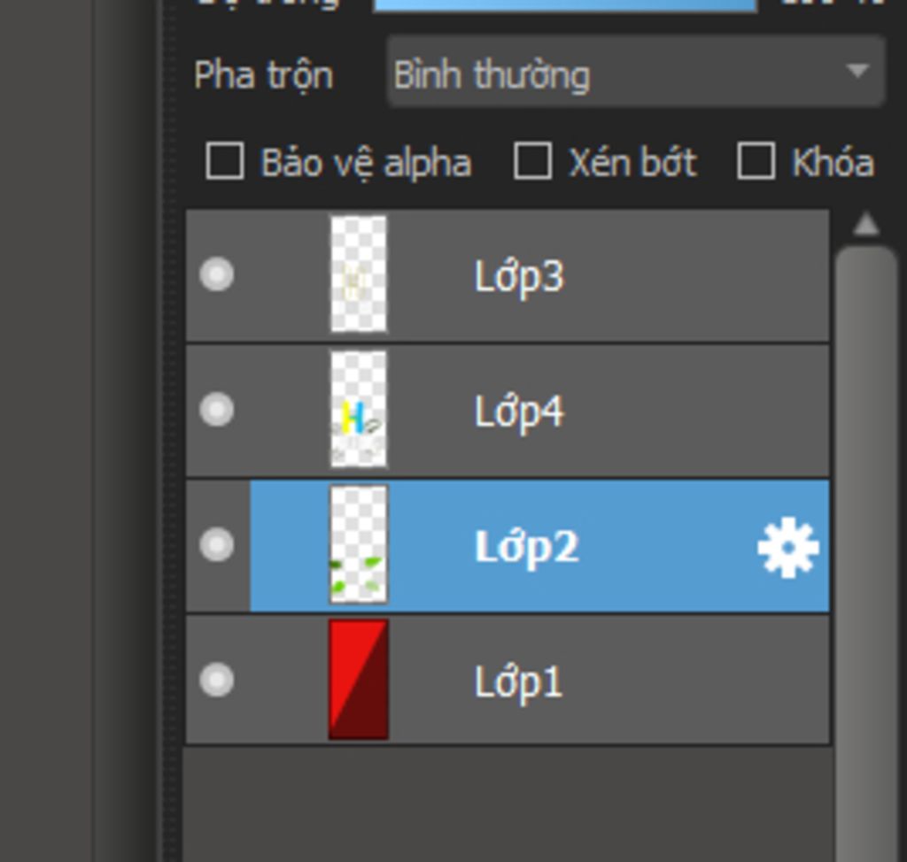Select the Lớp1 layer by name

point(518,682)
